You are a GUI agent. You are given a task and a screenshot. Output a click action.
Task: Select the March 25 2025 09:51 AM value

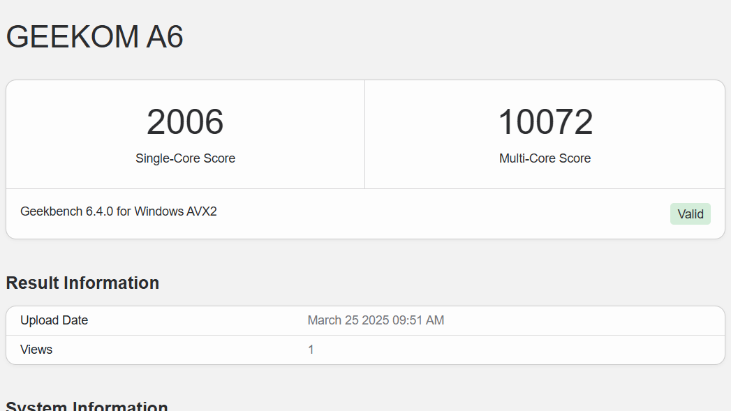click(x=376, y=320)
